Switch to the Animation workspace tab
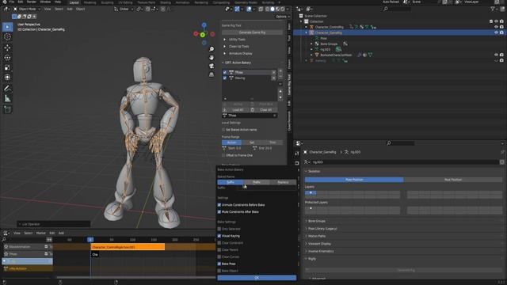Viewport: 507px width, 285px height. tap(183, 2)
